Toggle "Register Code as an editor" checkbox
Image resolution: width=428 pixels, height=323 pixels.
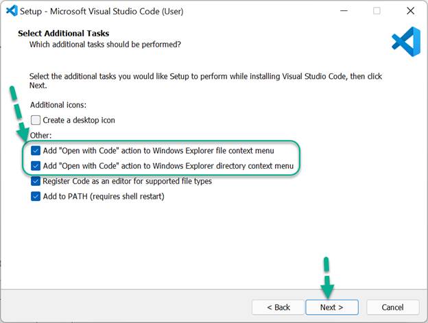[x=36, y=181]
